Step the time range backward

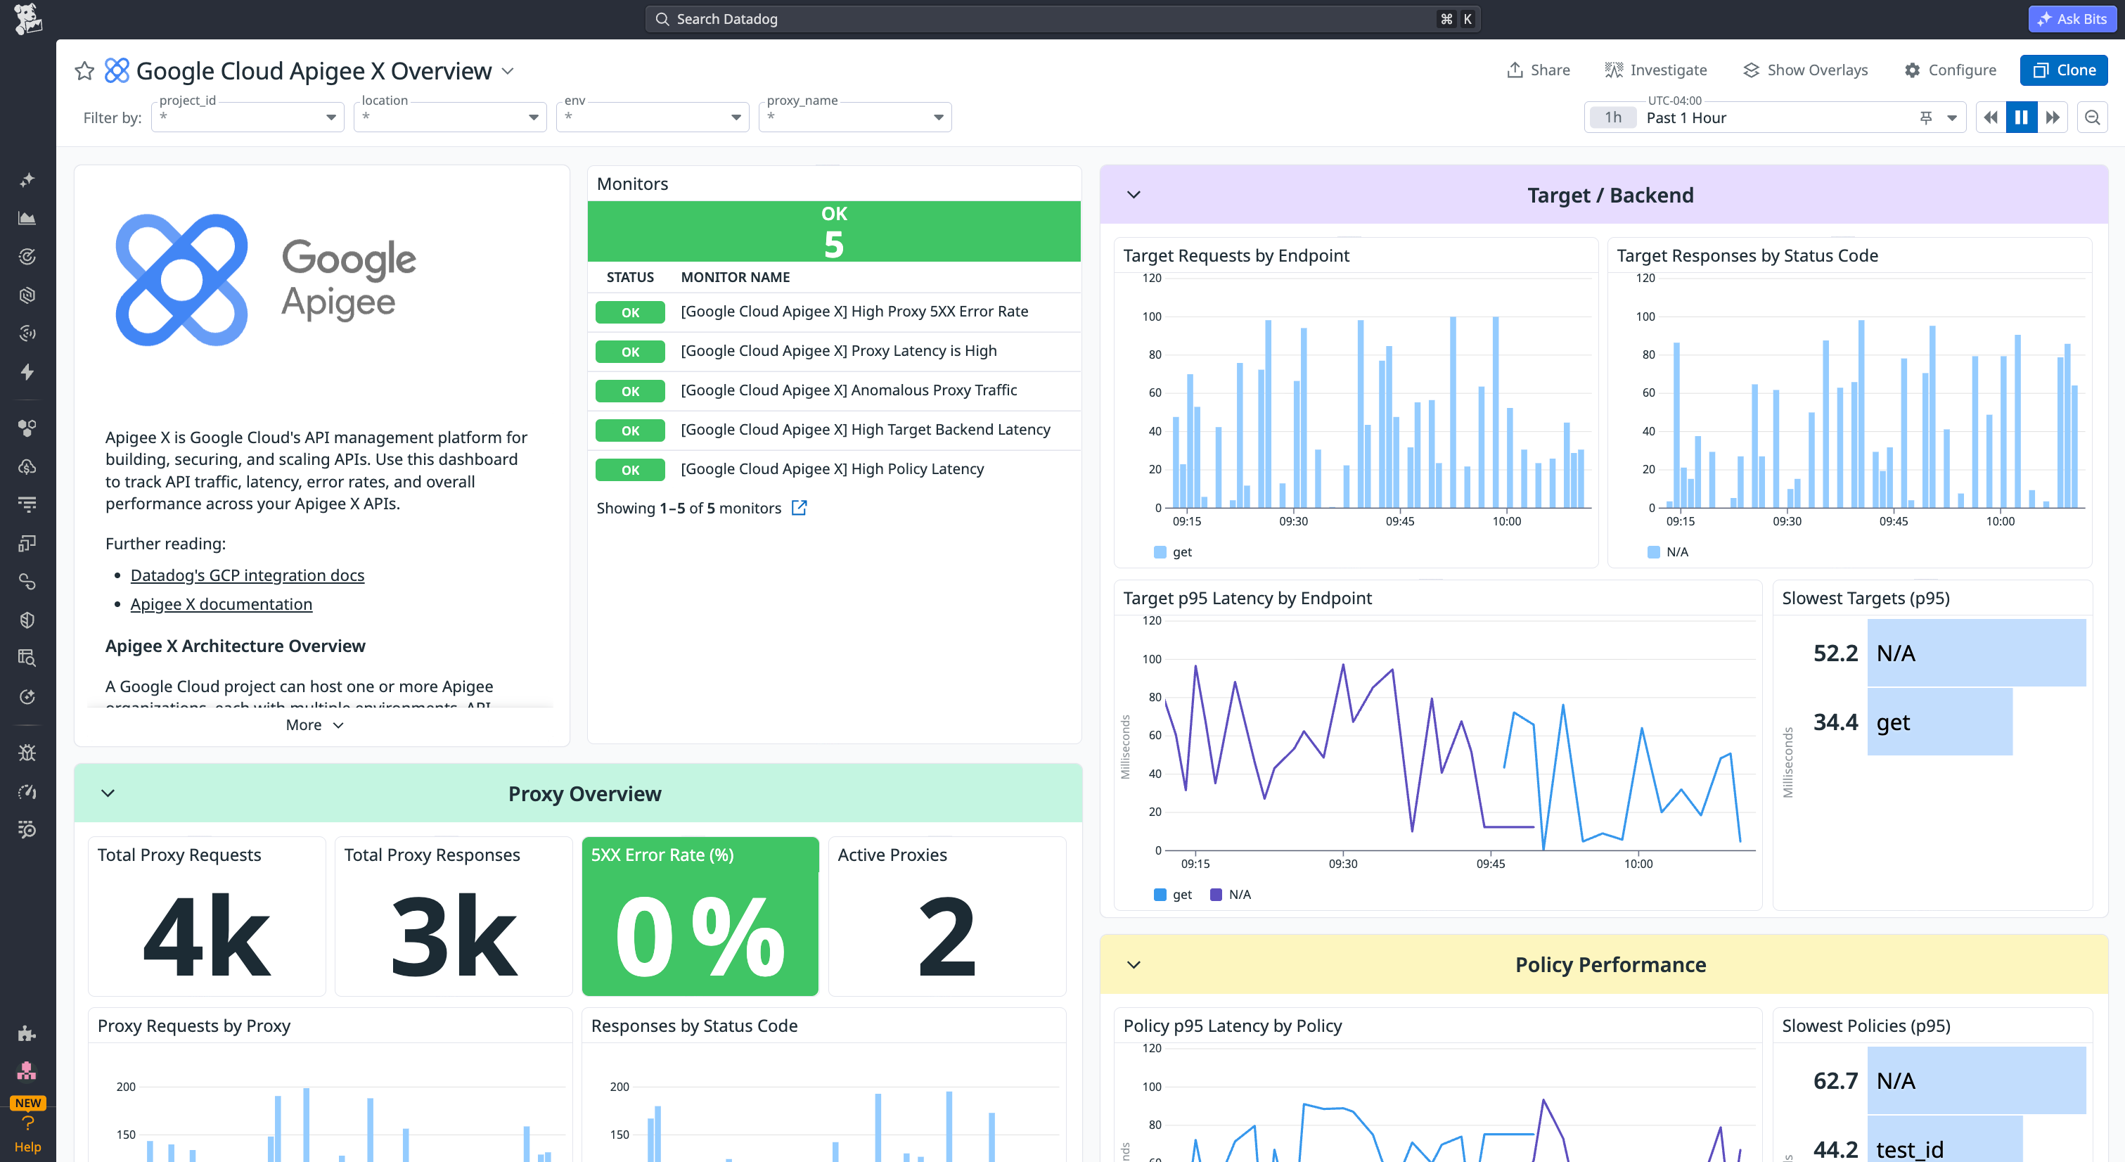(x=1991, y=117)
